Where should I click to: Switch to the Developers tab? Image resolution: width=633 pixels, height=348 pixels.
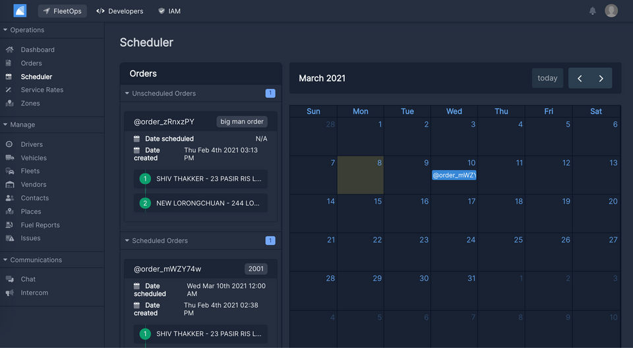pyautogui.click(x=120, y=11)
